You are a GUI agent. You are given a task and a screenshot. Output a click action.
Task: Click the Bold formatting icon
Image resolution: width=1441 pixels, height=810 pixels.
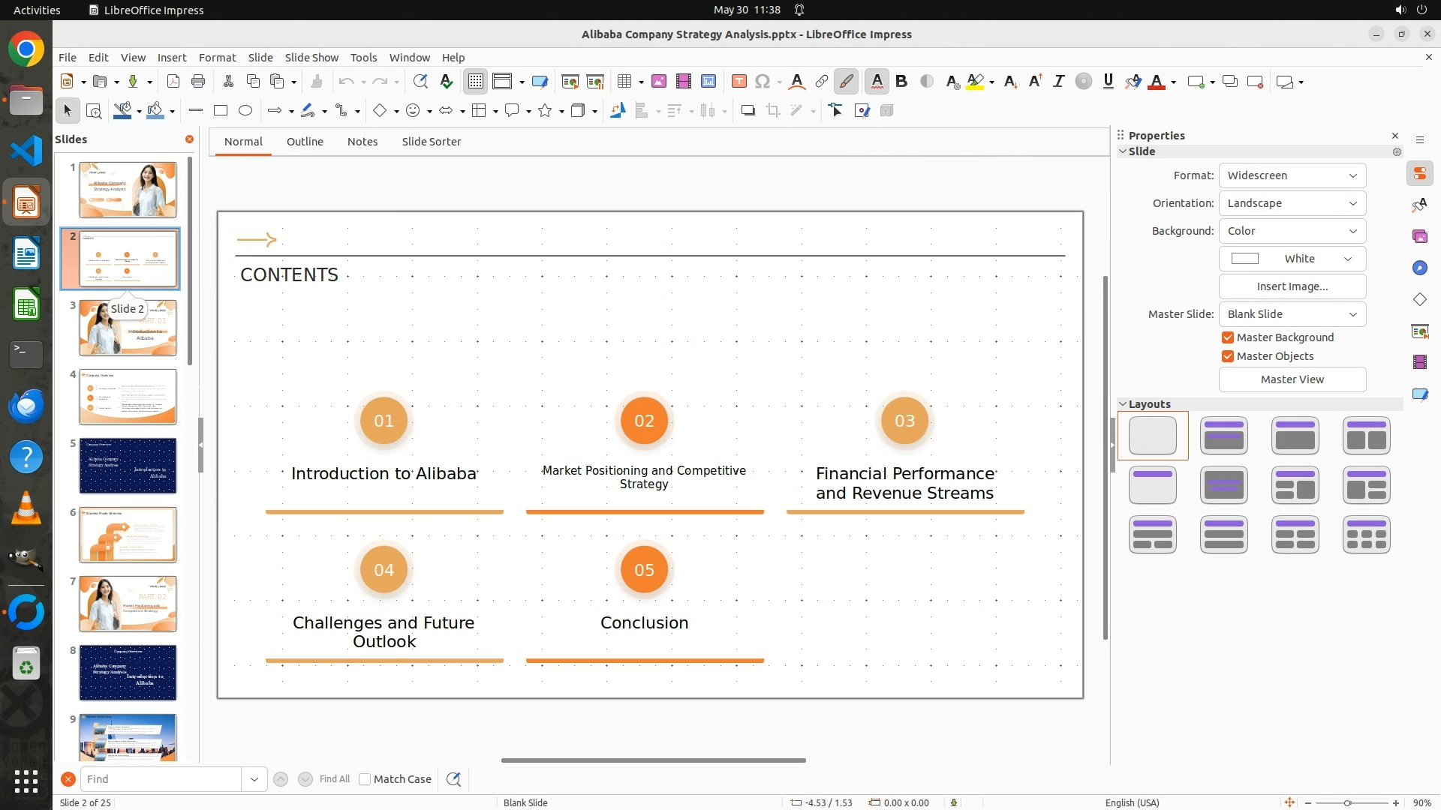coord(901,82)
